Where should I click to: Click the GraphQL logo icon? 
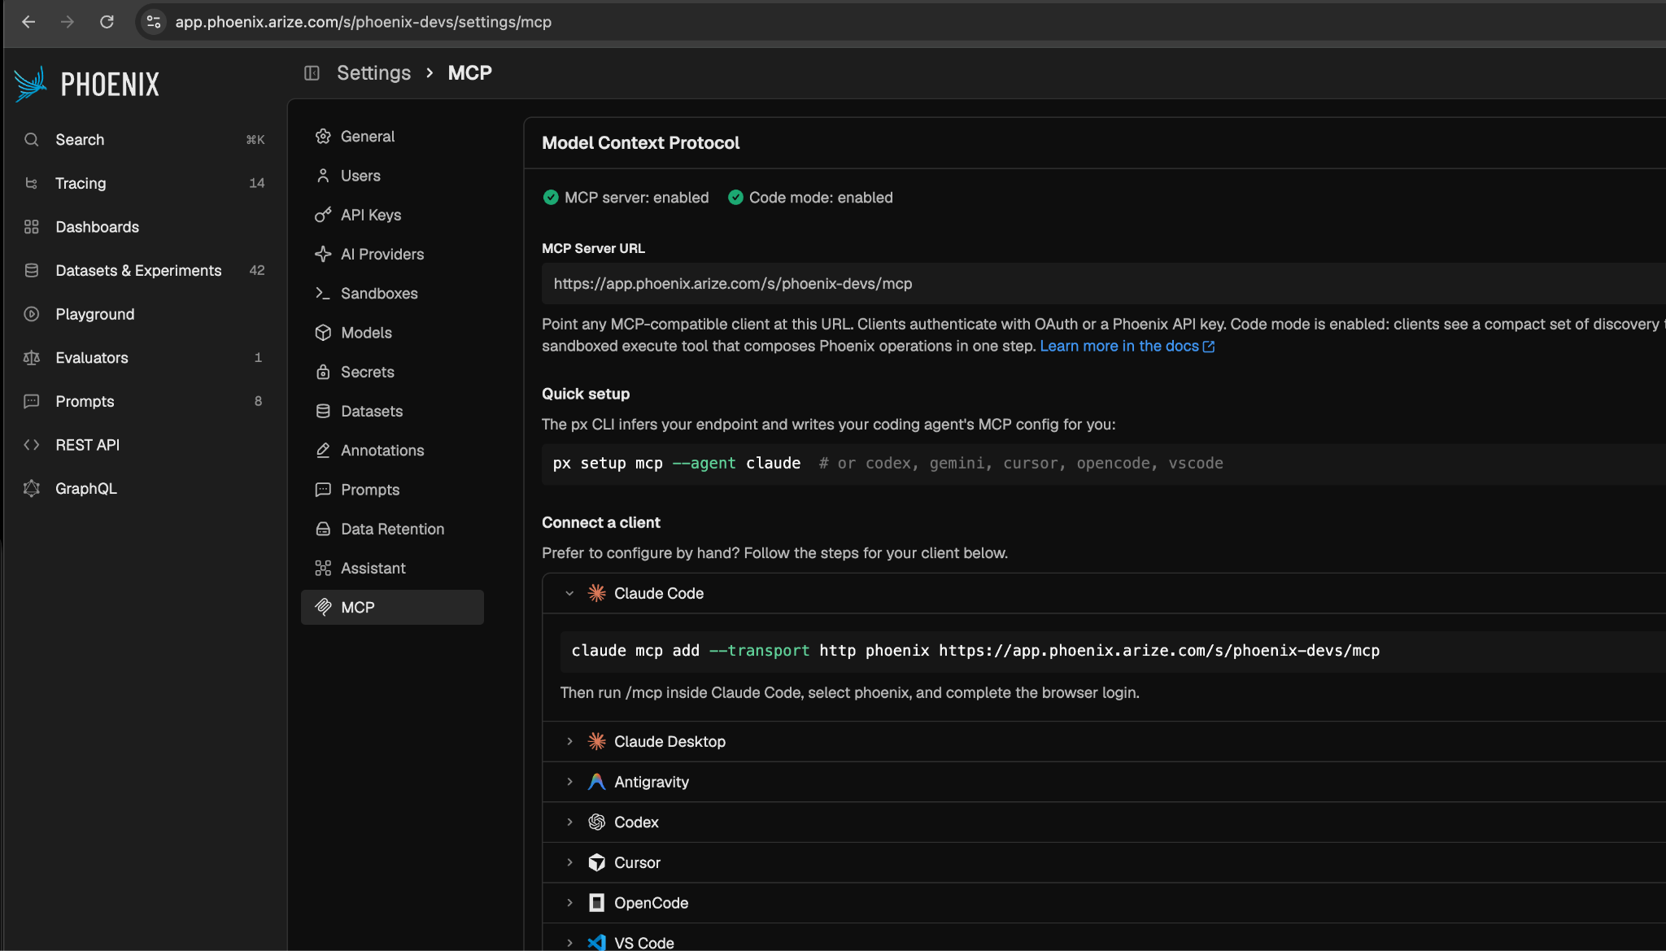click(x=32, y=488)
